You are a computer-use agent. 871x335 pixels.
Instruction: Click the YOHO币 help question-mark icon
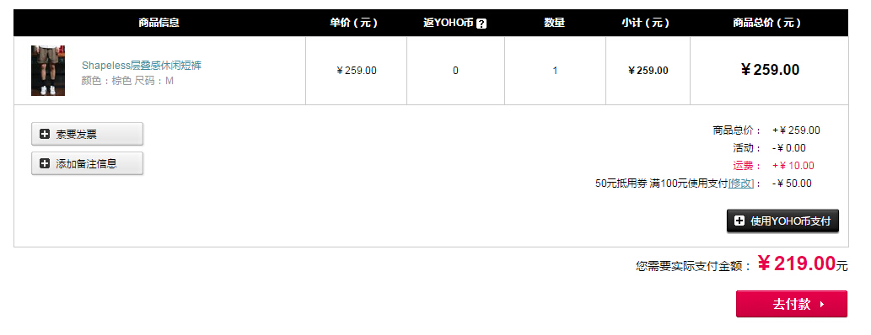point(481,24)
